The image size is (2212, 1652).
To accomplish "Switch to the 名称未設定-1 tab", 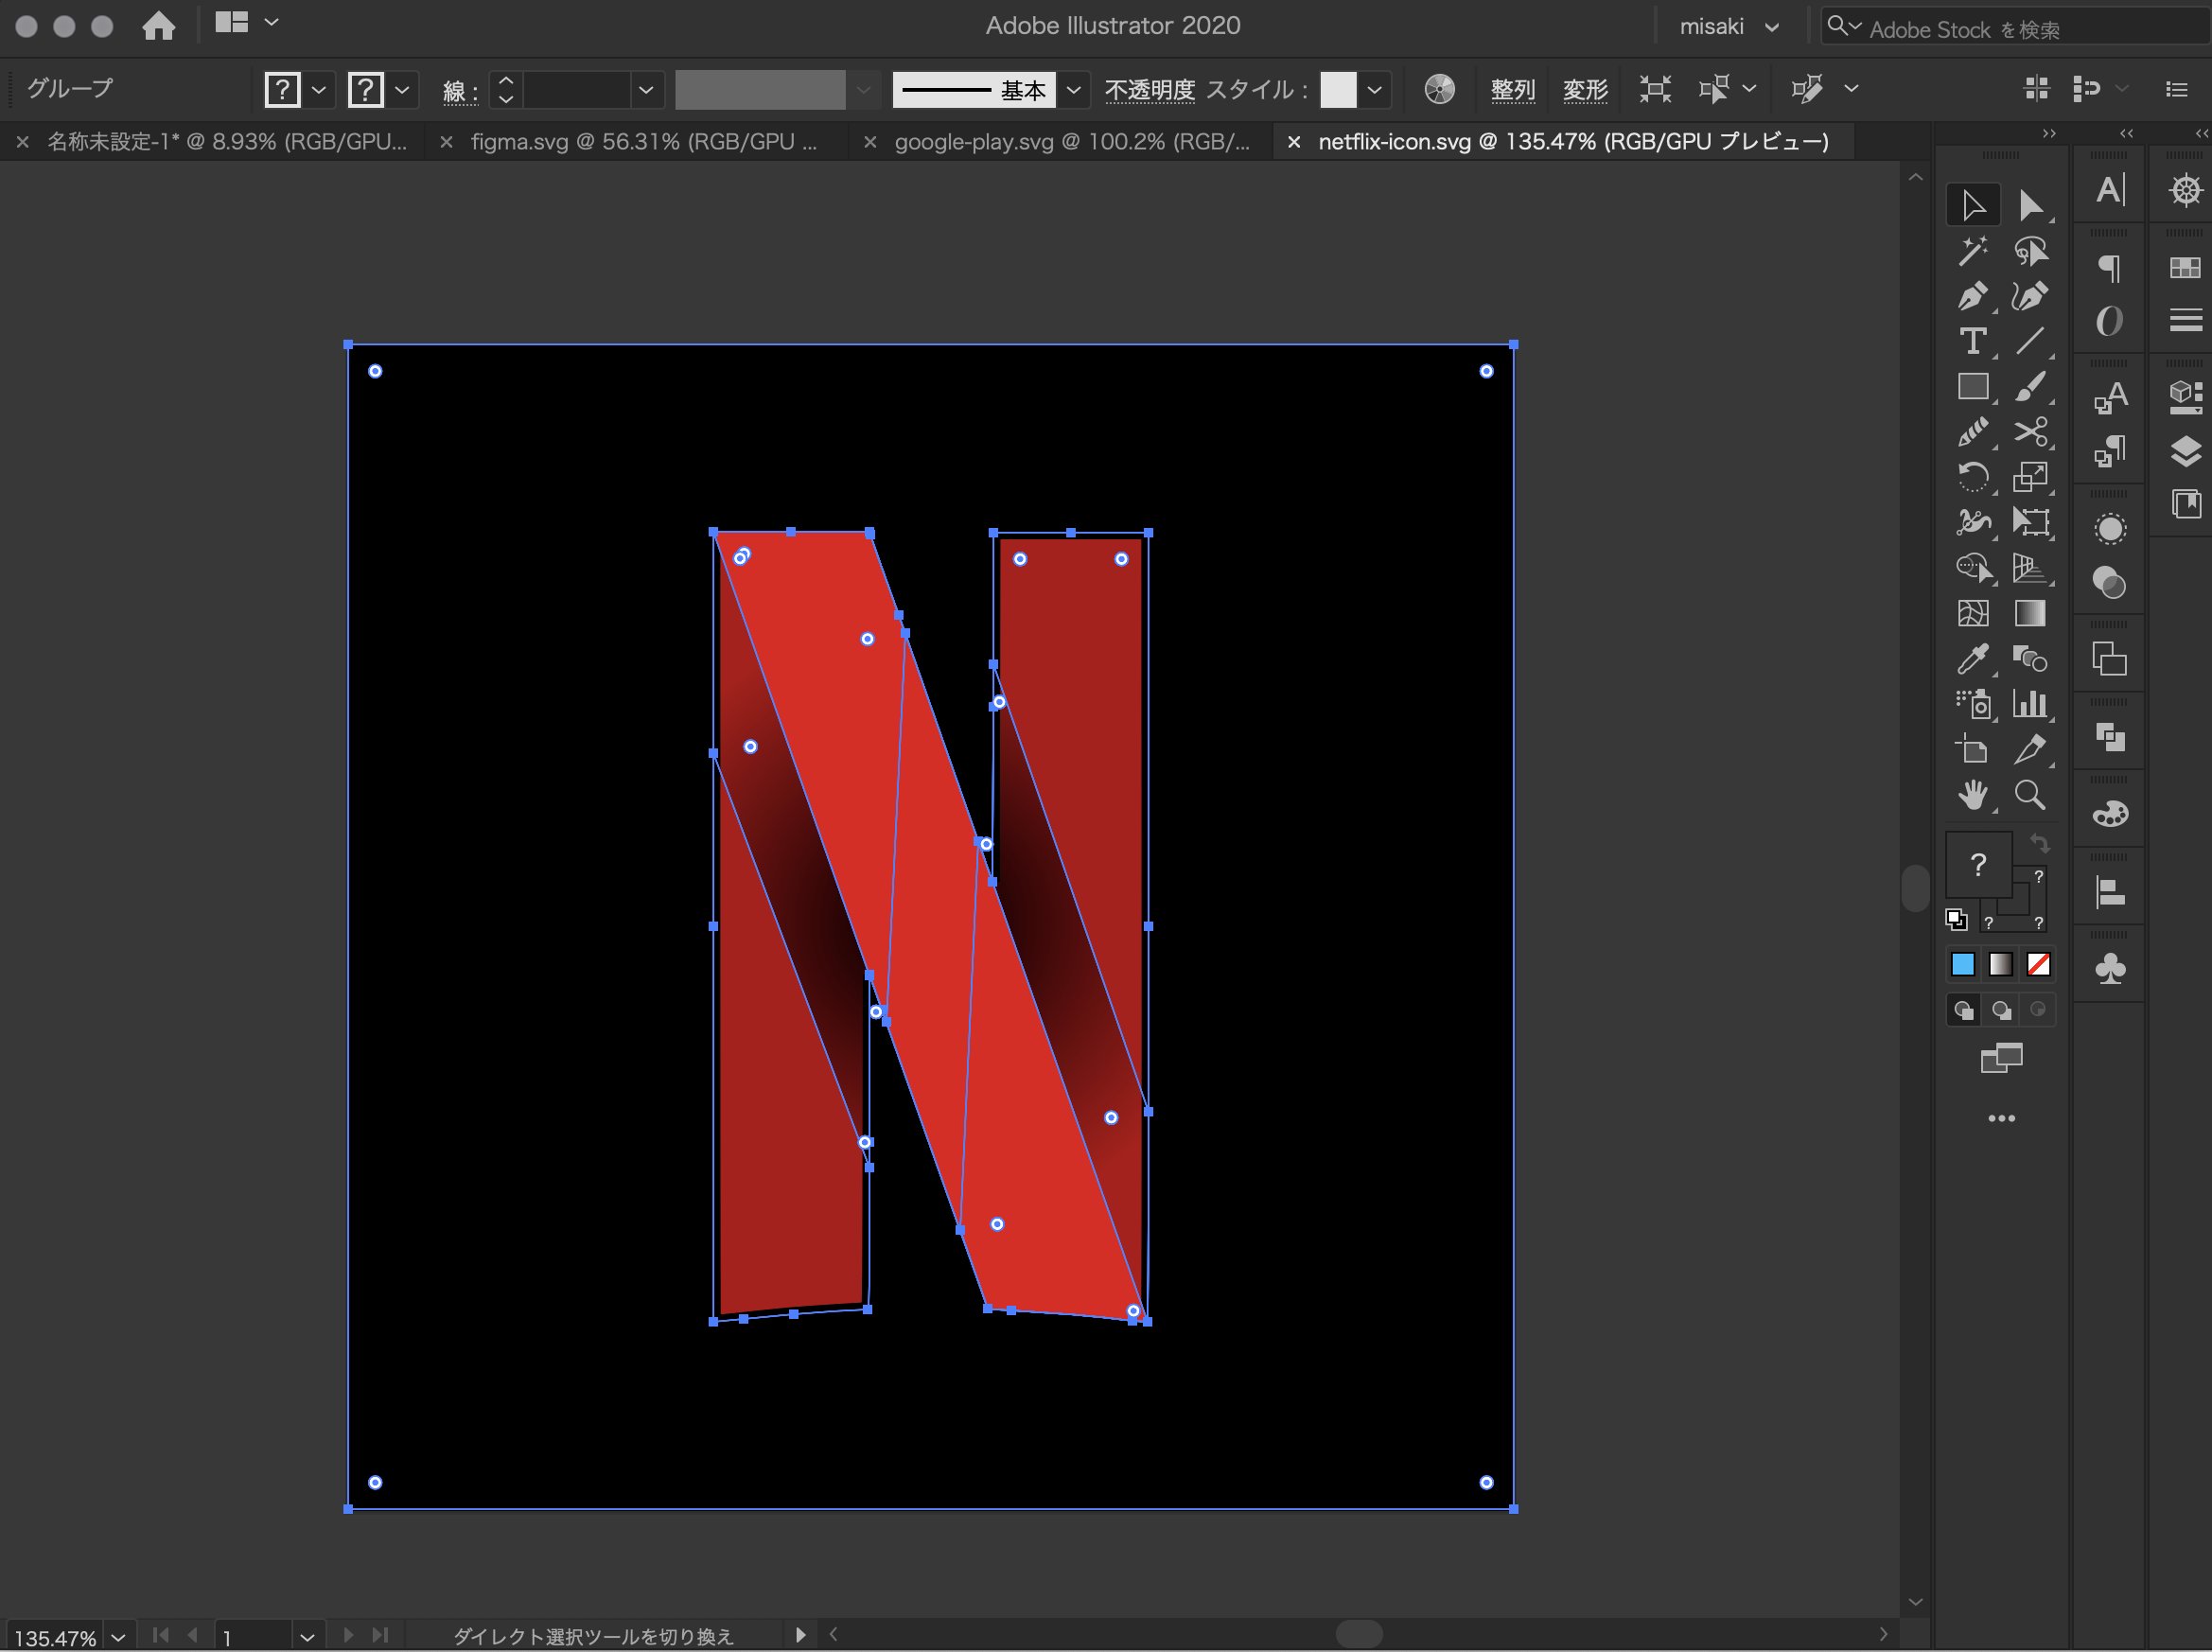I will click(x=227, y=142).
